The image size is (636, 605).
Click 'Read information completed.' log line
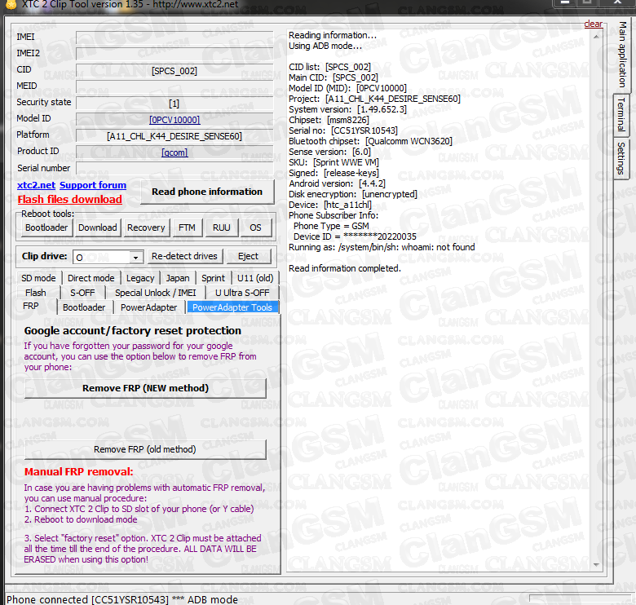point(345,268)
